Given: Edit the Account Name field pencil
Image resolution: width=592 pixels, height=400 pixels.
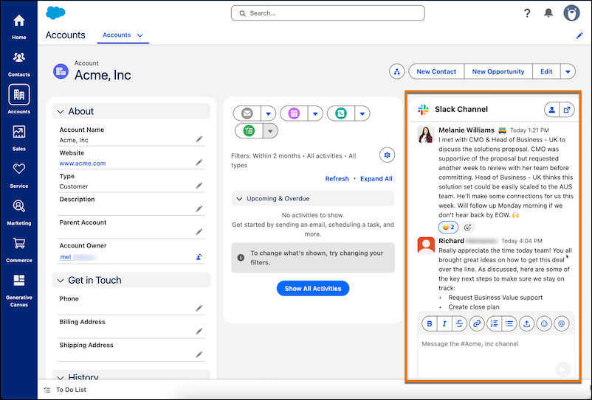Looking at the screenshot, I should point(199,139).
